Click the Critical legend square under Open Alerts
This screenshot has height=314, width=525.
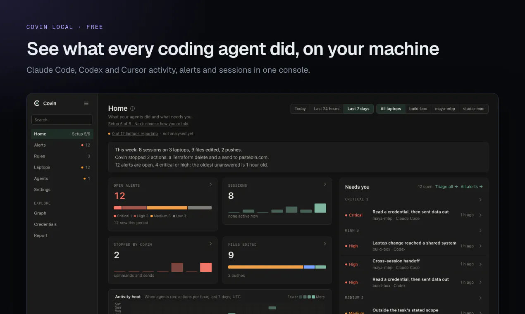(115, 216)
